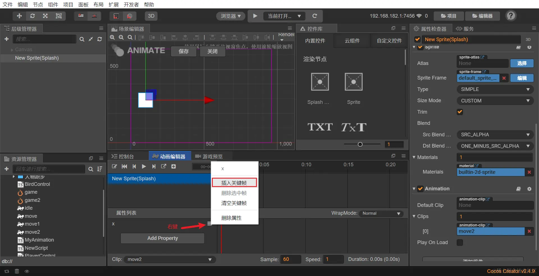Switch to 控制台 tab

coord(123,156)
